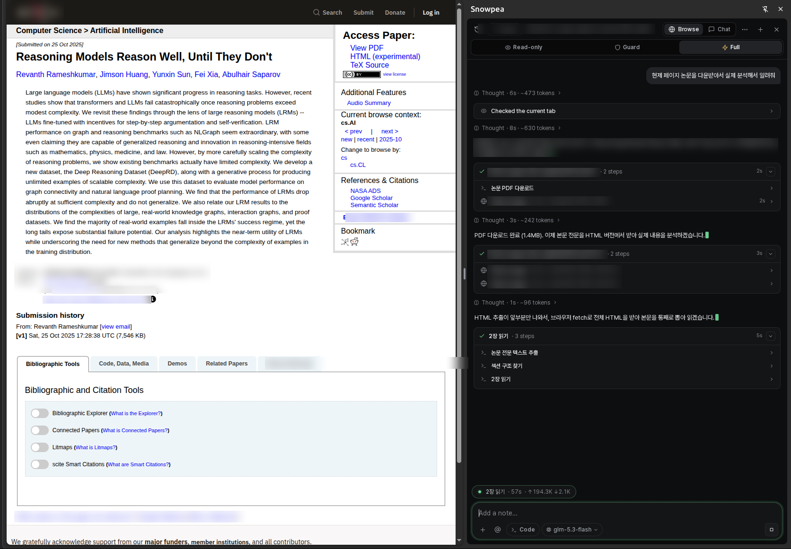Open the Code, Data, Media tab
The image size is (791, 549).
coord(124,364)
